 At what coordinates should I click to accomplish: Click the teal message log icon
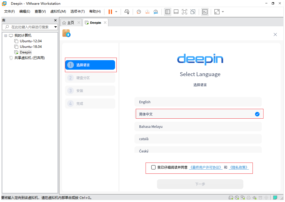point(275,198)
